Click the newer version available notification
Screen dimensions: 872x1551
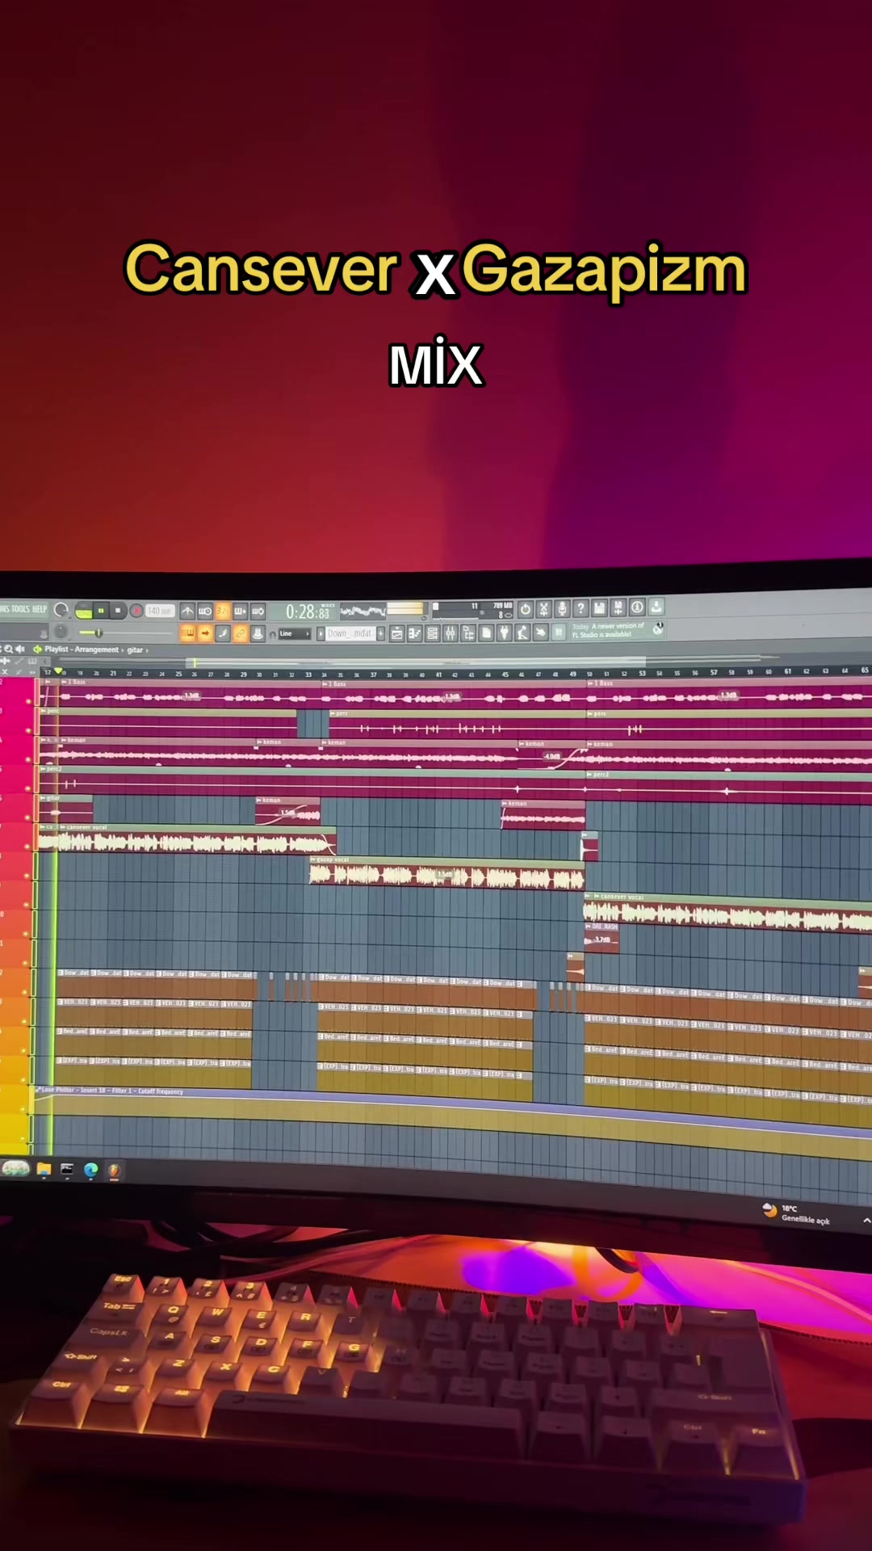click(x=610, y=630)
